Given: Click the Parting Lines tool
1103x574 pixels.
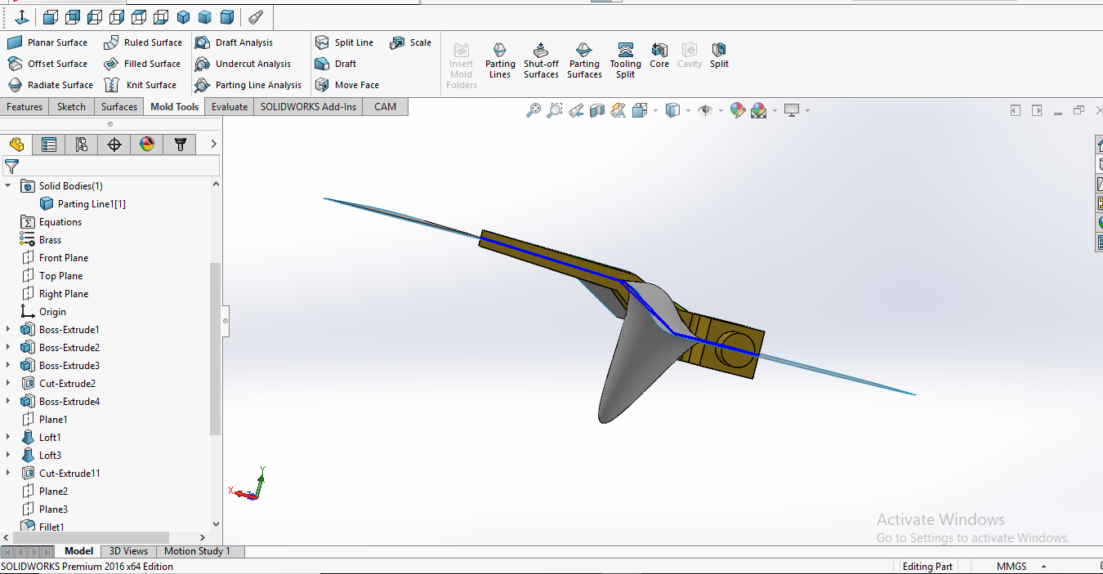Looking at the screenshot, I should pos(500,60).
